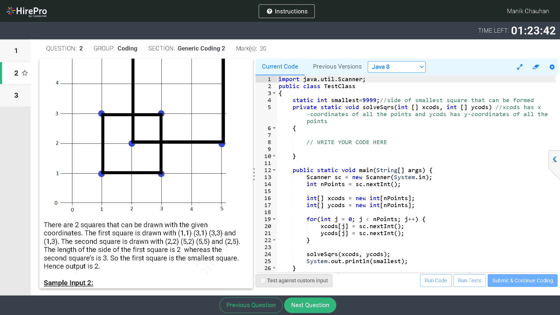Click line 24 solveSqrs call
Image resolution: width=560 pixels, height=315 pixels.
point(348,254)
